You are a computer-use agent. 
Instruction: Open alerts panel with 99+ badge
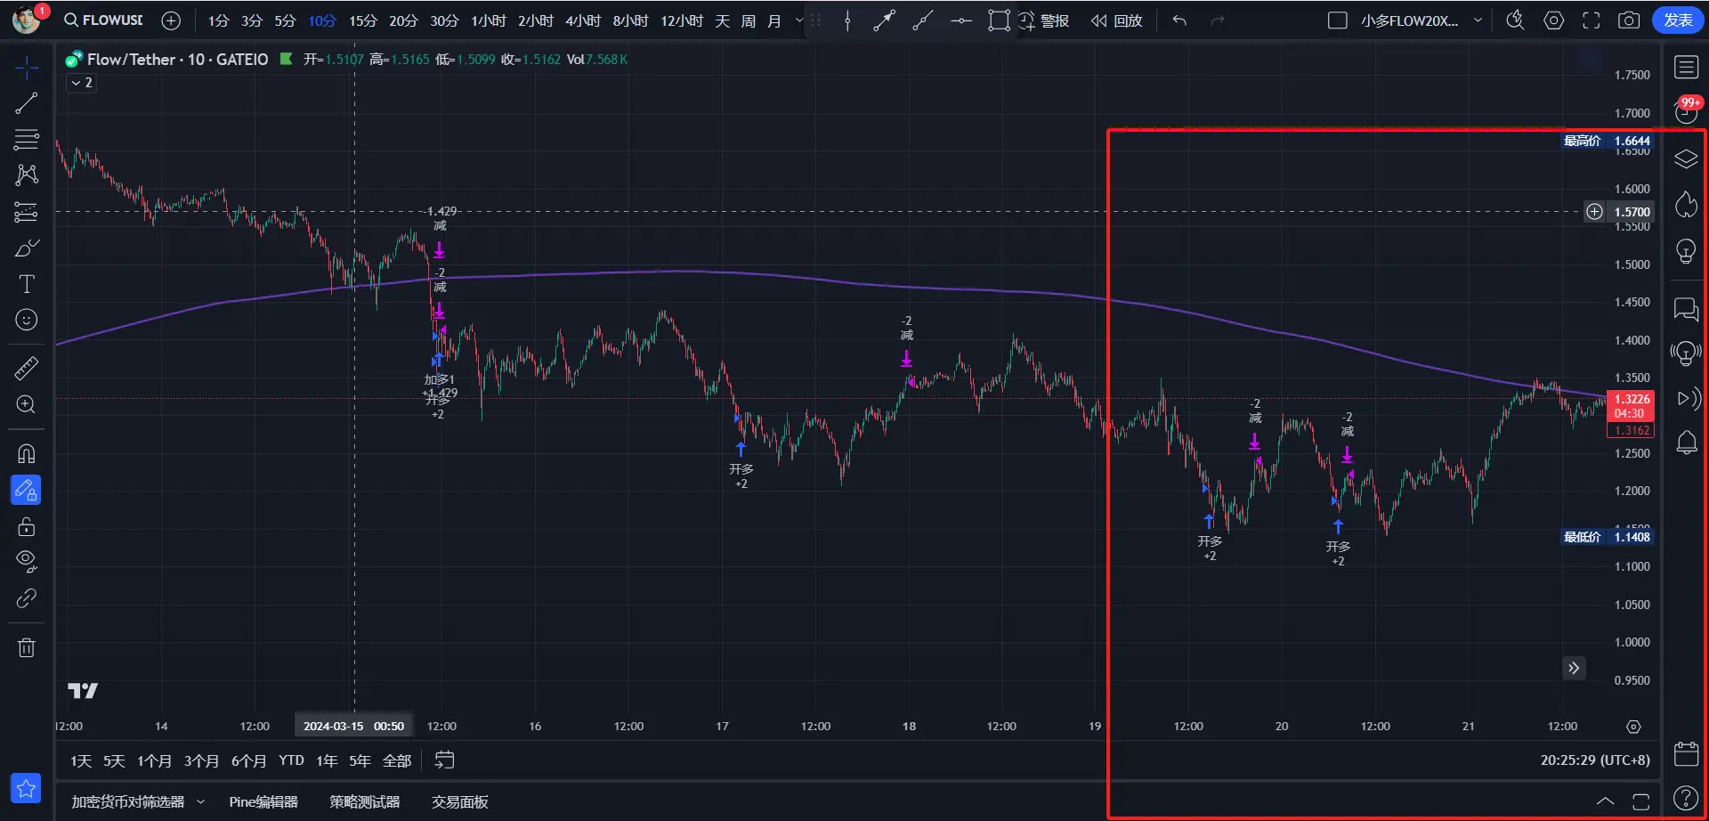1686,111
